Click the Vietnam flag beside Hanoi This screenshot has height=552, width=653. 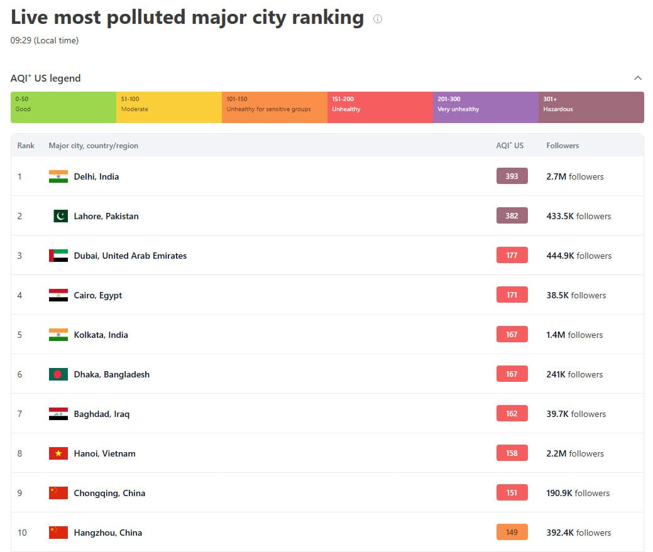[58, 453]
